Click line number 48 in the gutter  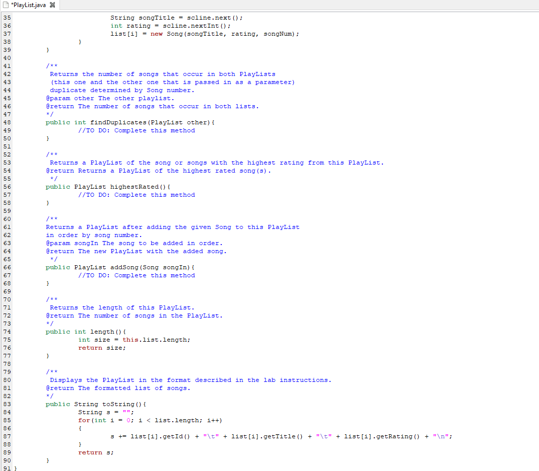point(7,122)
